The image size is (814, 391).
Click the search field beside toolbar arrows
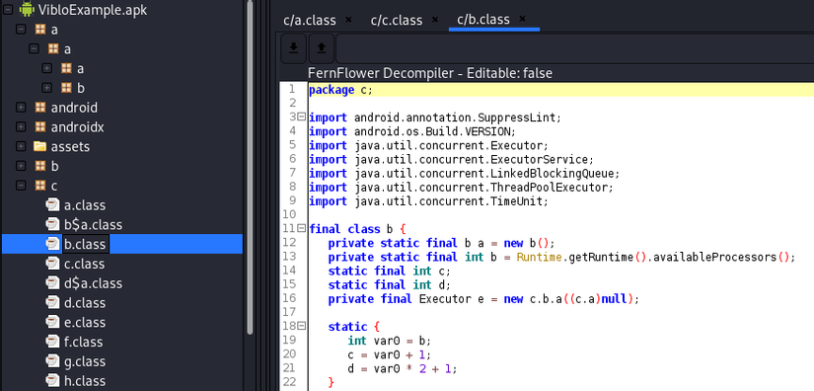[x=575, y=48]
